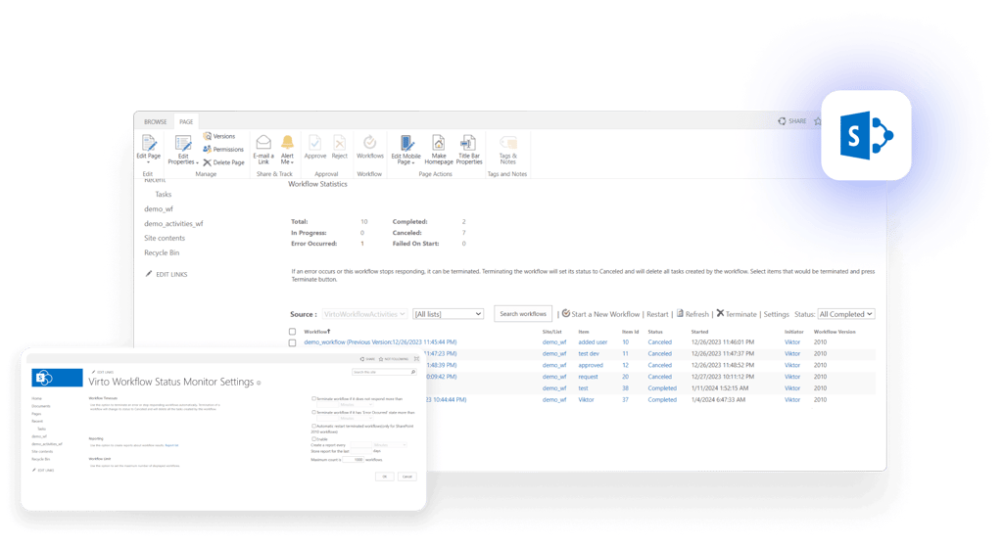Switch to the PAGE ribbon tab
Screen dimensions: 1003x545
(186, 121)
